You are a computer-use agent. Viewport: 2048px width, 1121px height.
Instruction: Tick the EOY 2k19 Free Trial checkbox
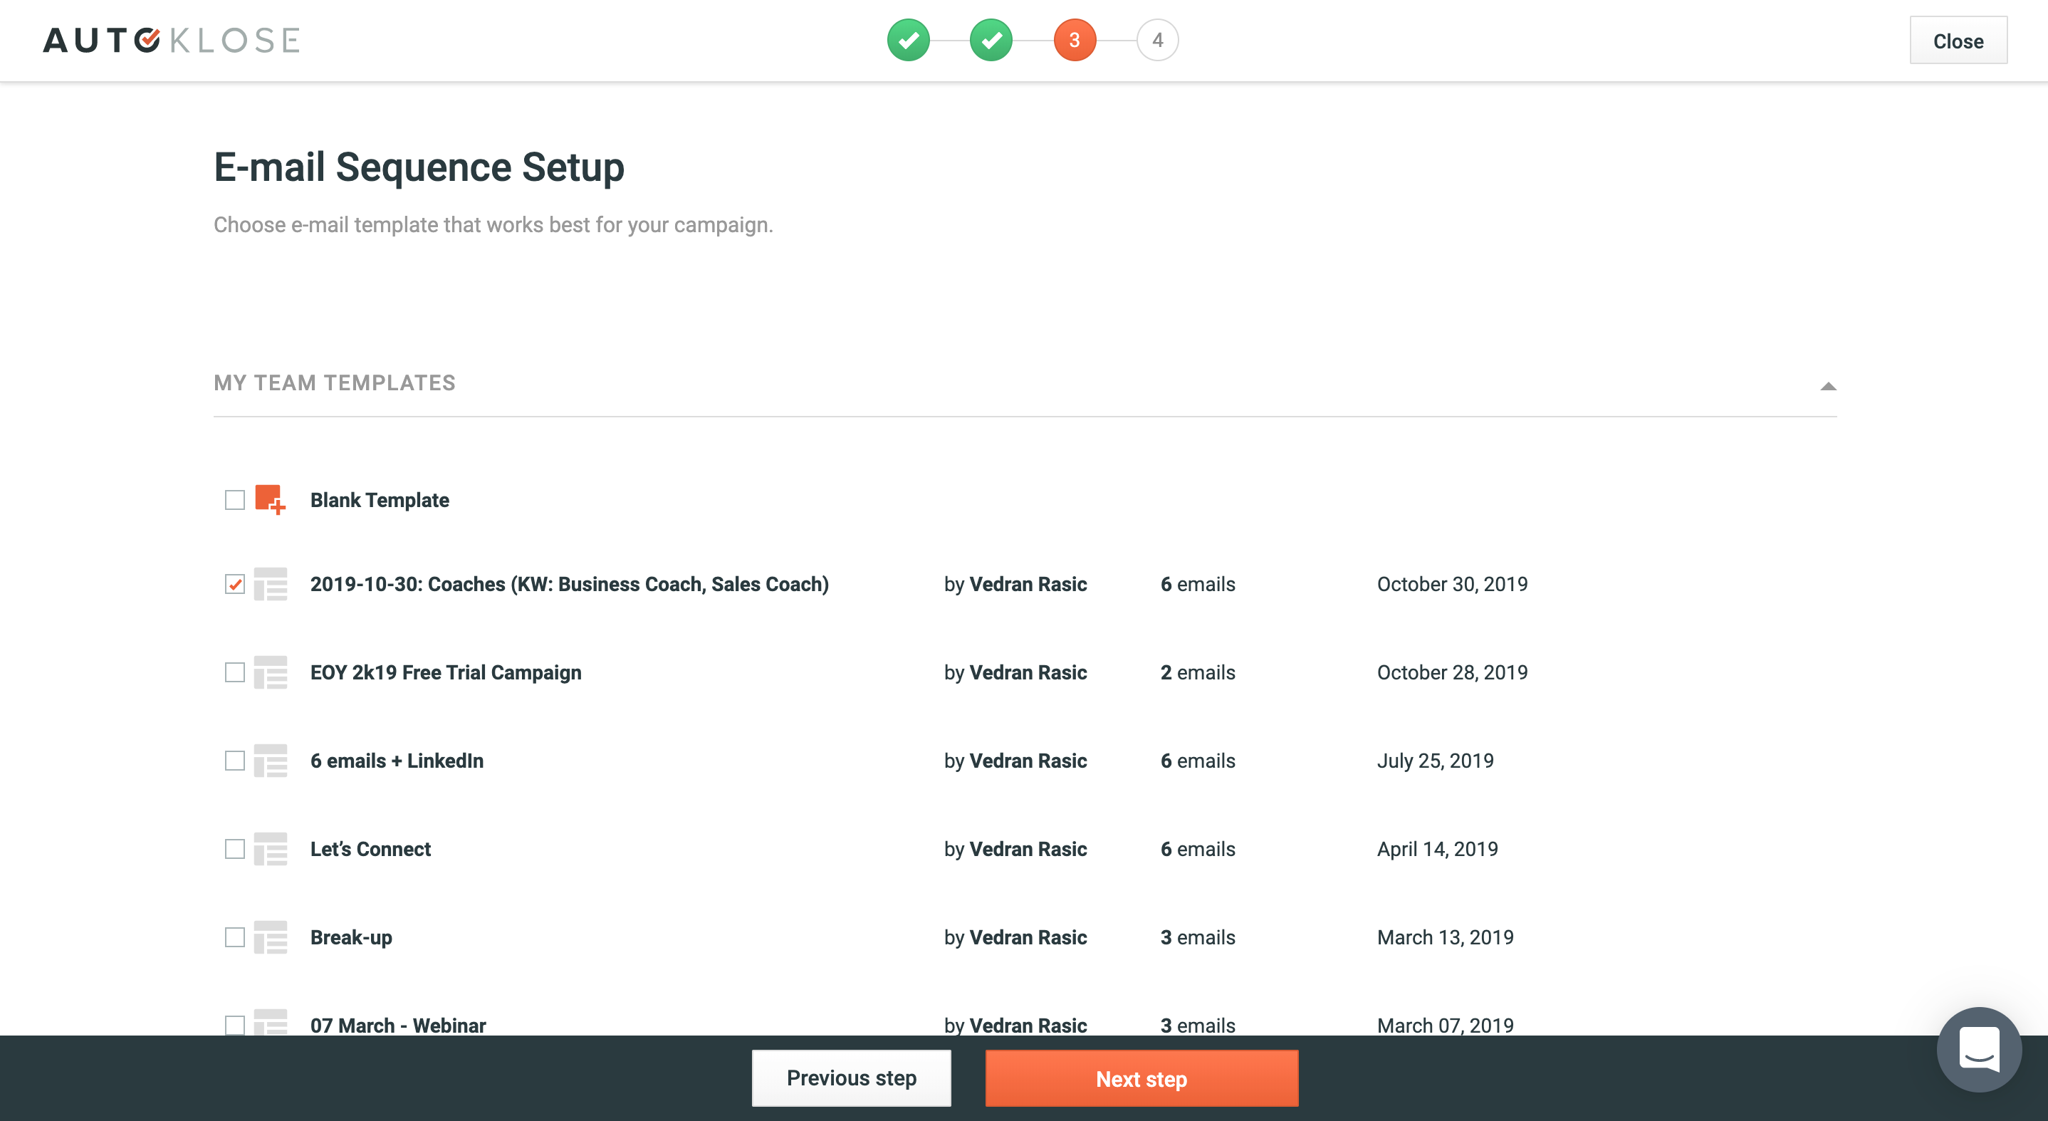(234, 672)
